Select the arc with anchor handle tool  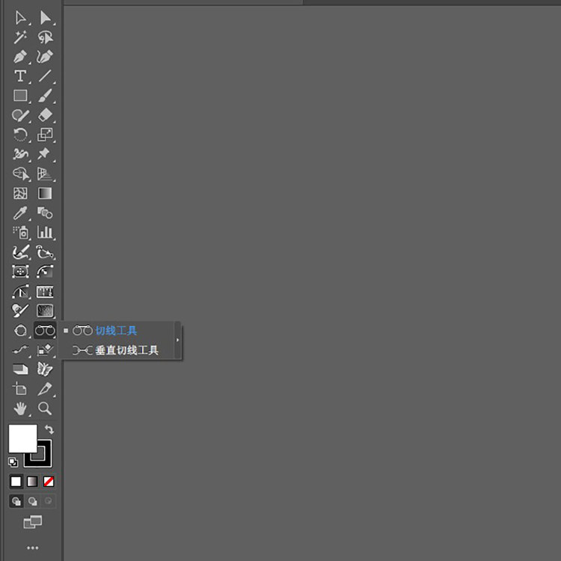pos(45,272)
